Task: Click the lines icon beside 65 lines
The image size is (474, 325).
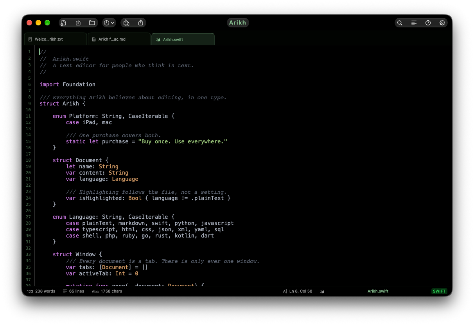Action: 65,291
